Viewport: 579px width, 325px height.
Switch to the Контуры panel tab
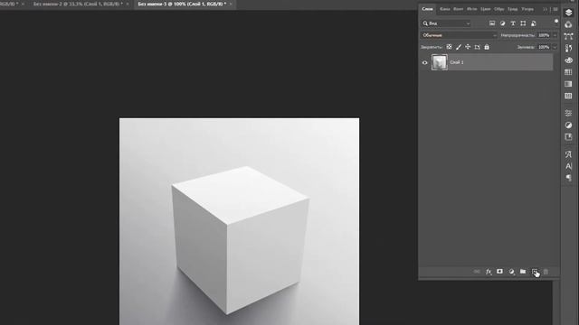click(459, 9)
